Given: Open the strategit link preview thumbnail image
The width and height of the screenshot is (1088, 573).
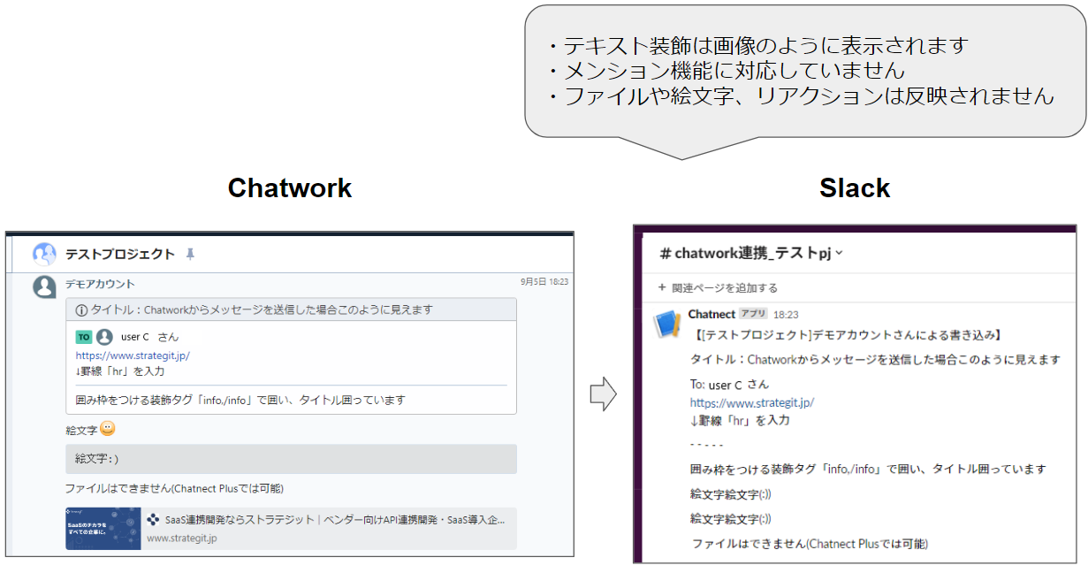Looking at the screenshot, I should coord(103,529).
